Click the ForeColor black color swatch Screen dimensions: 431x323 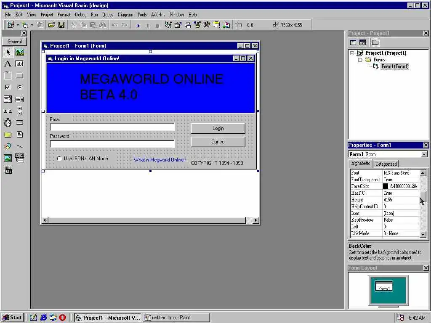click(x=386, y=186)
